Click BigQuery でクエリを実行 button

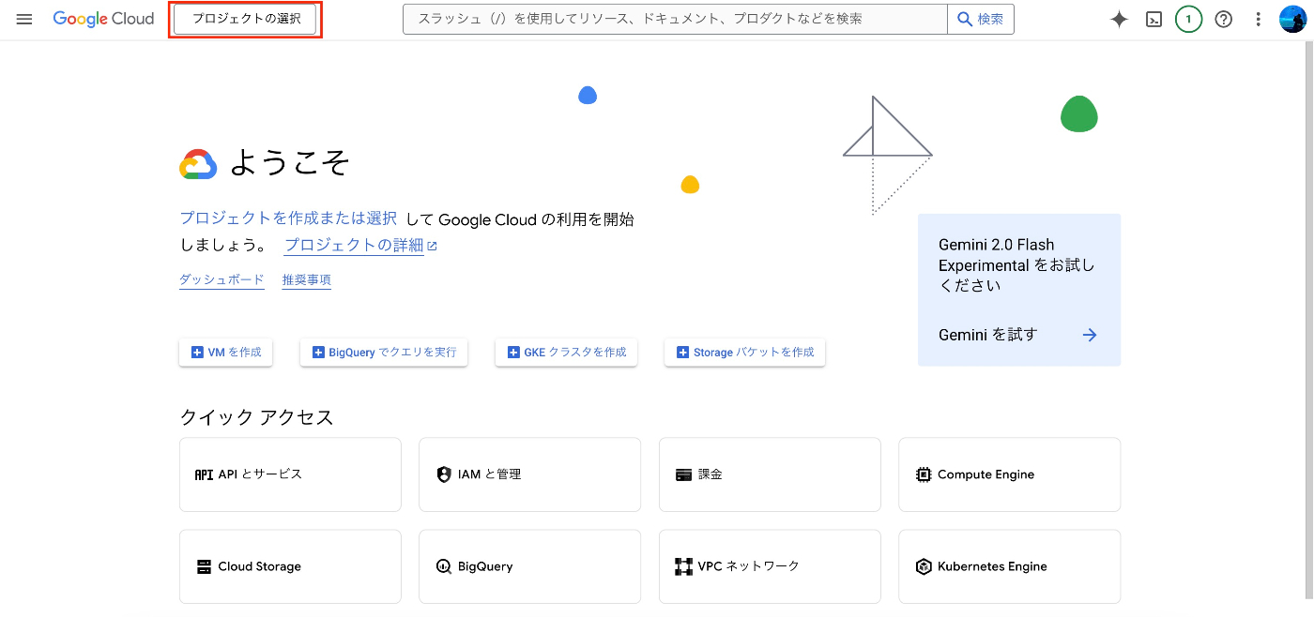pyautogui.click(x=384, y=353)
